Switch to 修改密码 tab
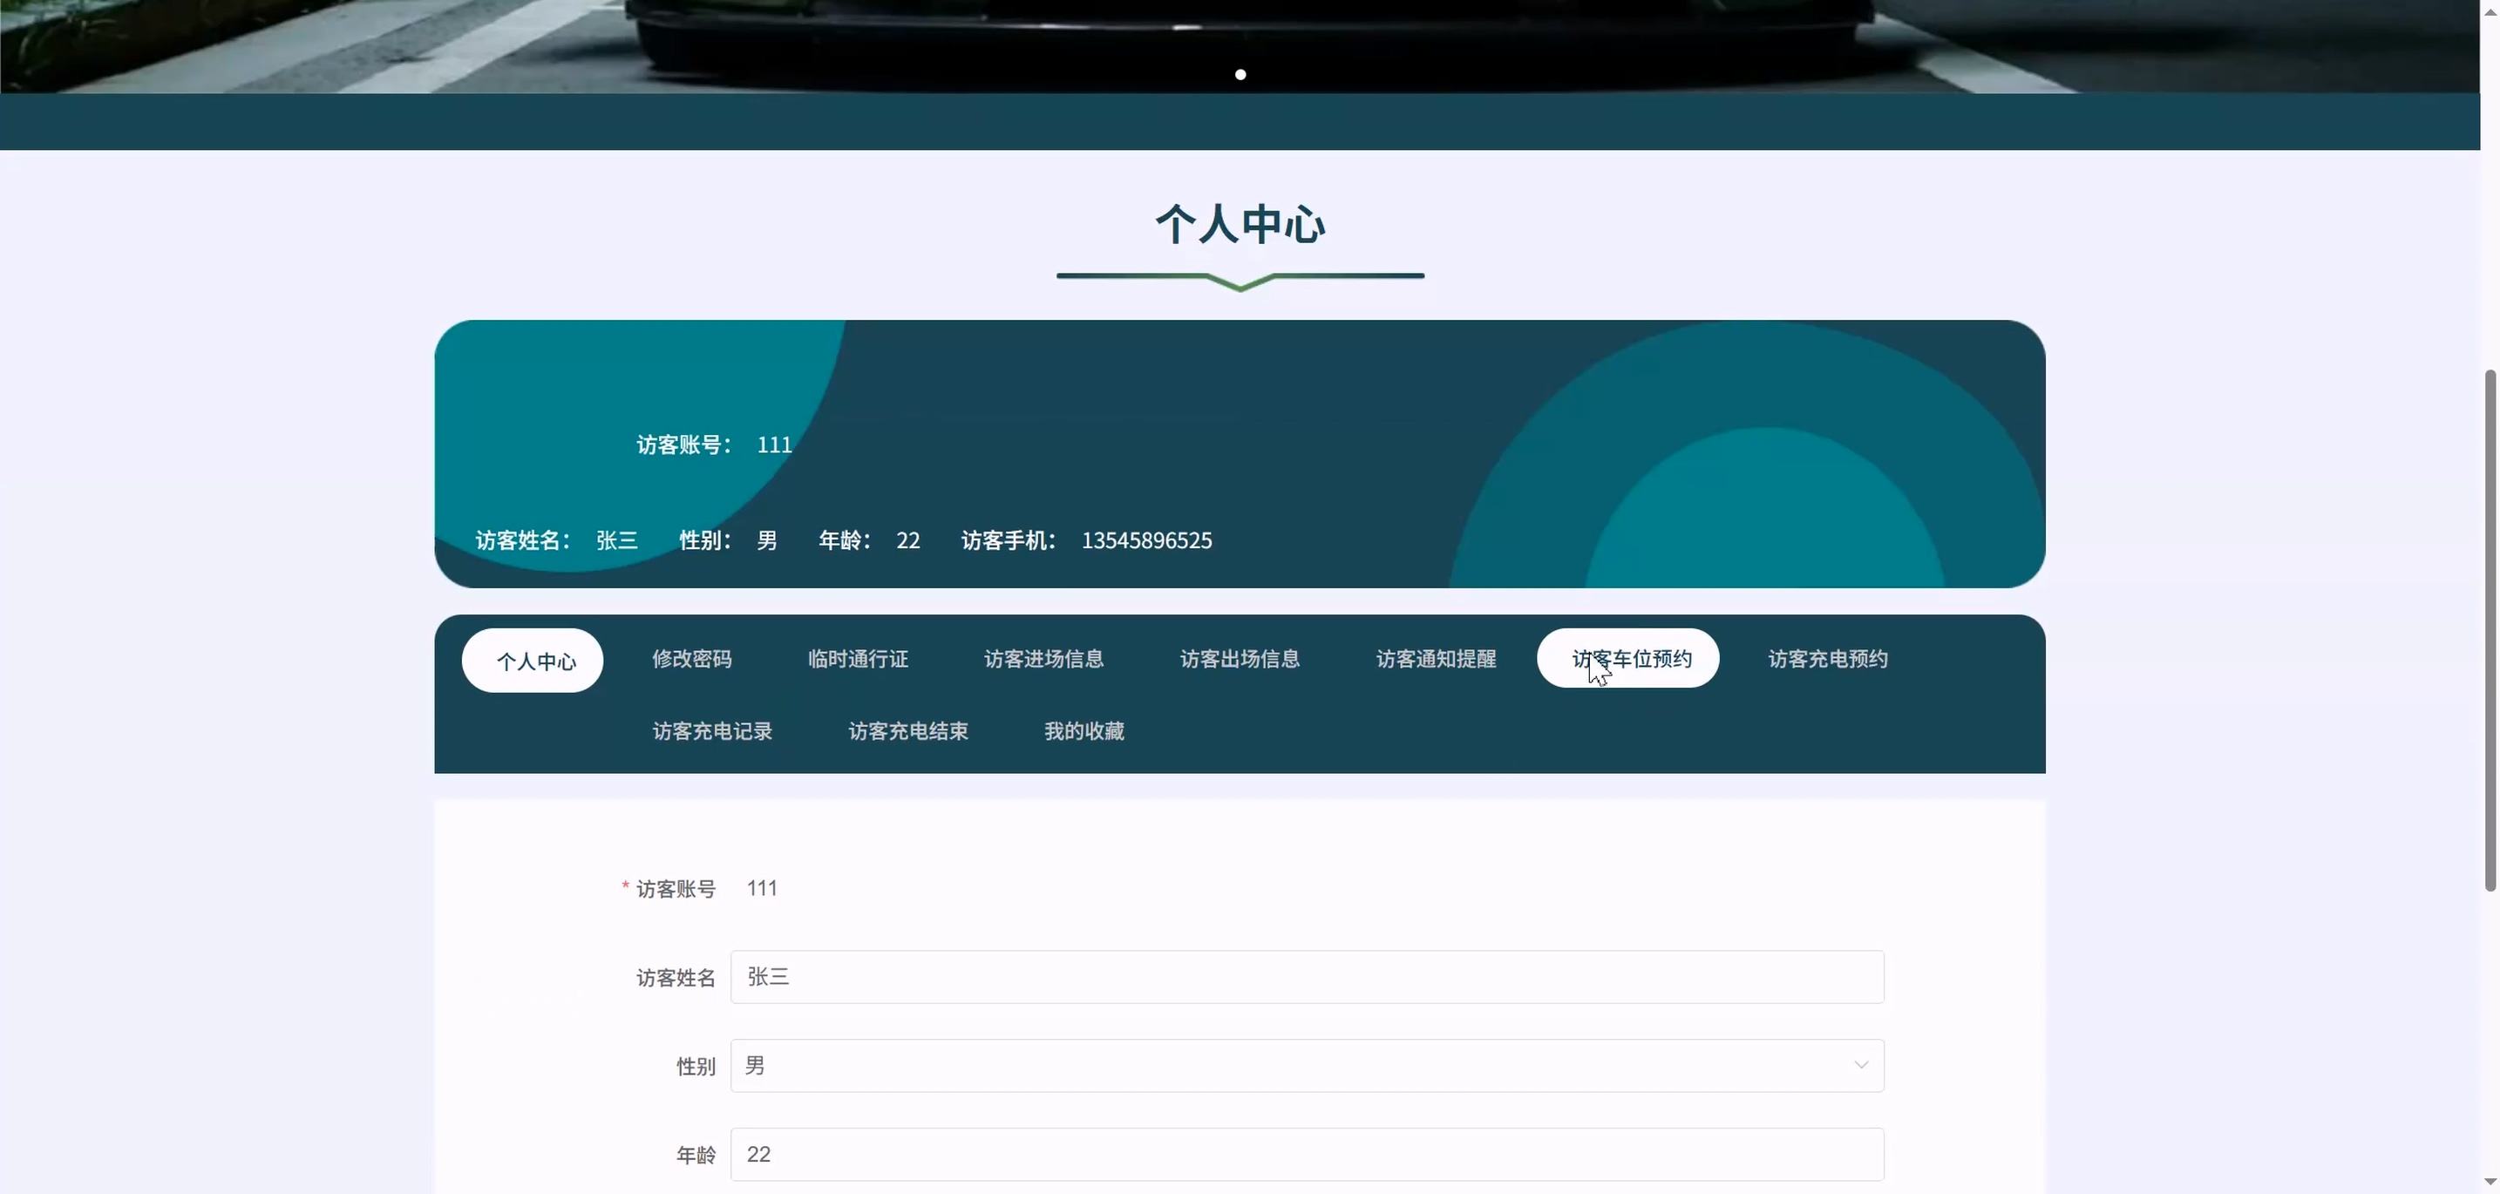 (x=691, y=659)
